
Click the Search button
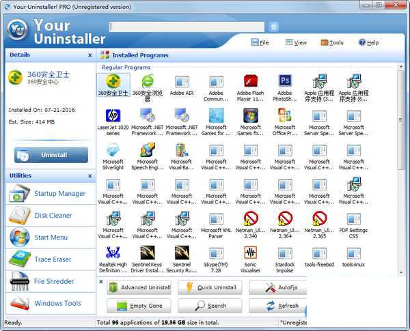210,306
